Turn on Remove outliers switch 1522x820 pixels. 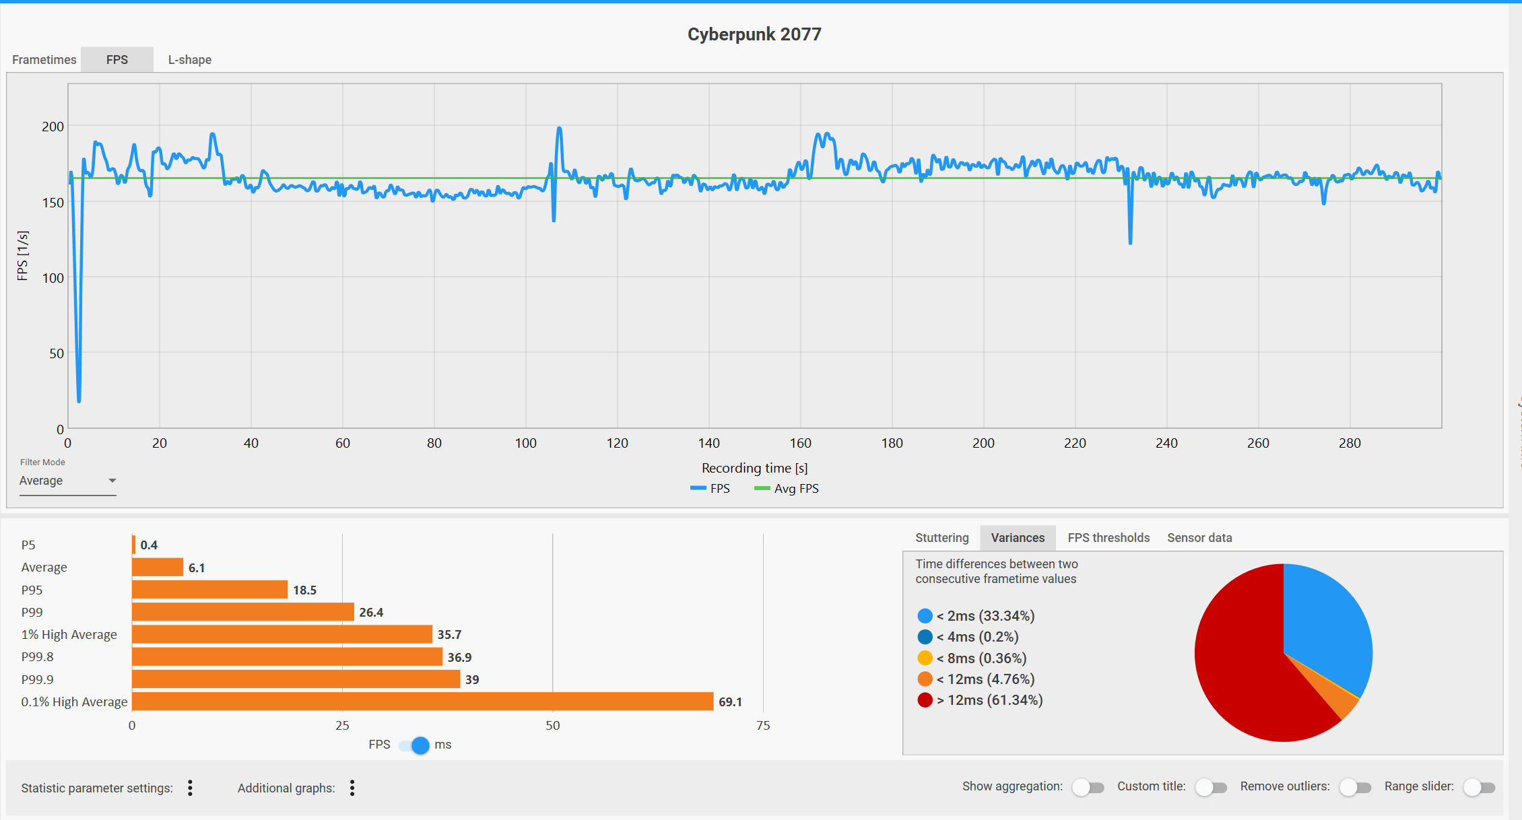coord(1354,787)
